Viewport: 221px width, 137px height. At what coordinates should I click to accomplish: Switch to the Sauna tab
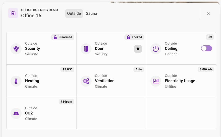point(91,14)
